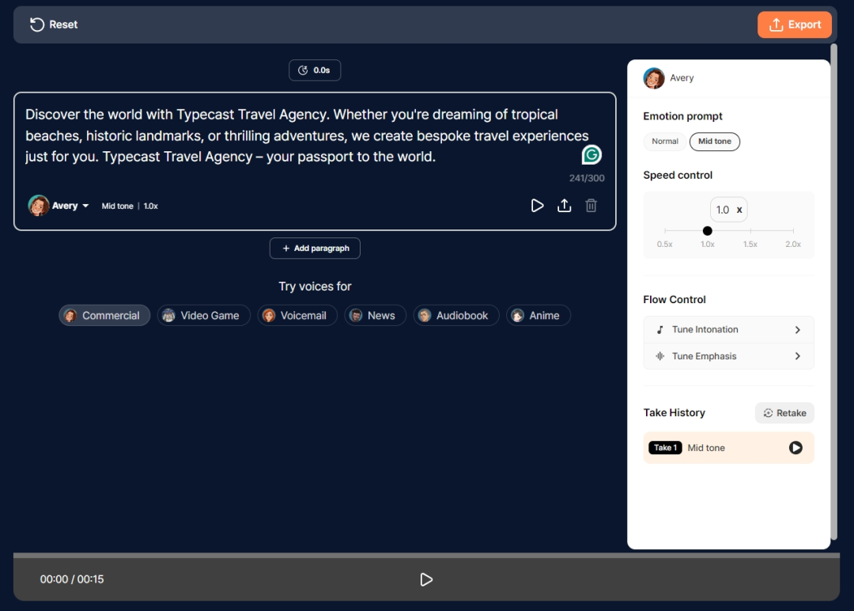Choose the Audiobook voice category

[456, 316]
